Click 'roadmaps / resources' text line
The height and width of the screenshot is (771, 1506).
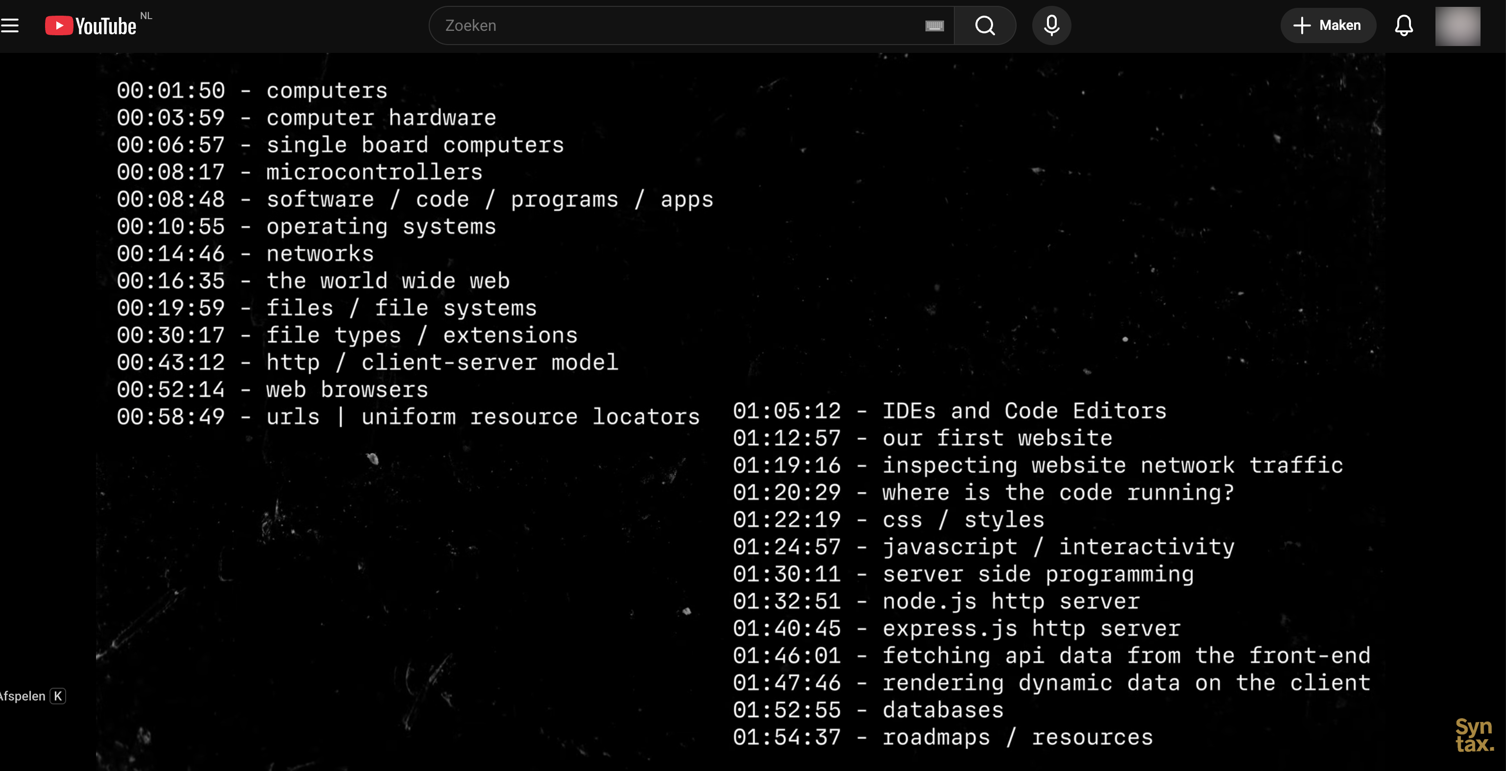[1017, 738]
